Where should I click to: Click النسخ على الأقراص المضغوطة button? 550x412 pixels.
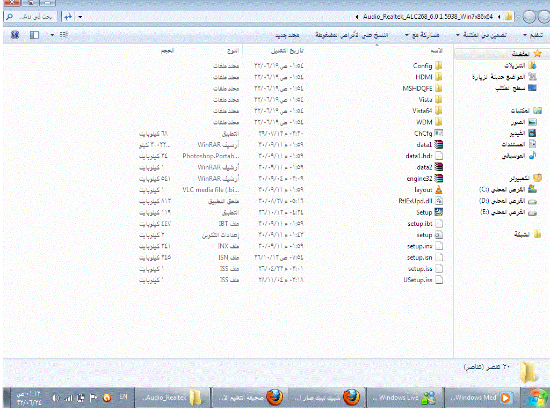[351, 35]
